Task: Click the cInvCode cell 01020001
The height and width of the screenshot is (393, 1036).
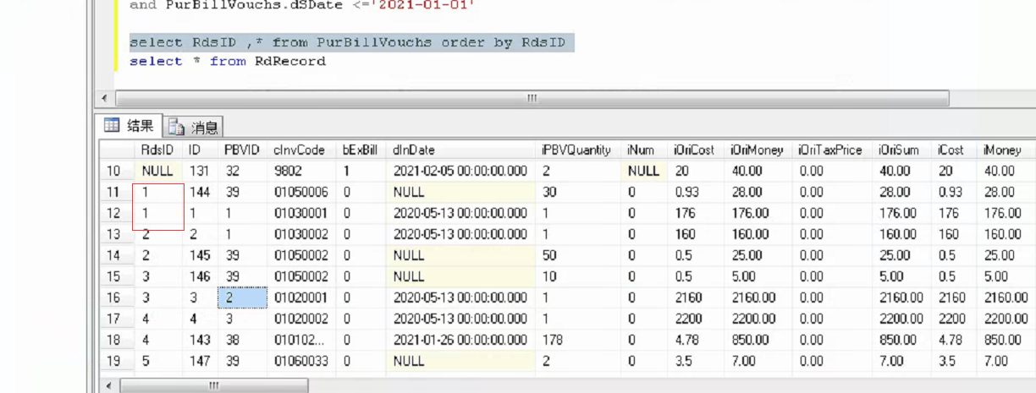Action: click(x=302, y=297)
